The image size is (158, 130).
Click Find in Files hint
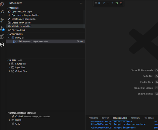(x=147, y=82)
